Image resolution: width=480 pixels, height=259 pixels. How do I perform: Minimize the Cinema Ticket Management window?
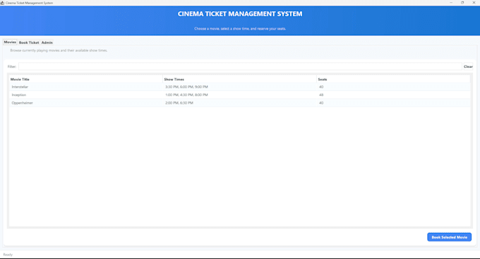pos(451,2)
